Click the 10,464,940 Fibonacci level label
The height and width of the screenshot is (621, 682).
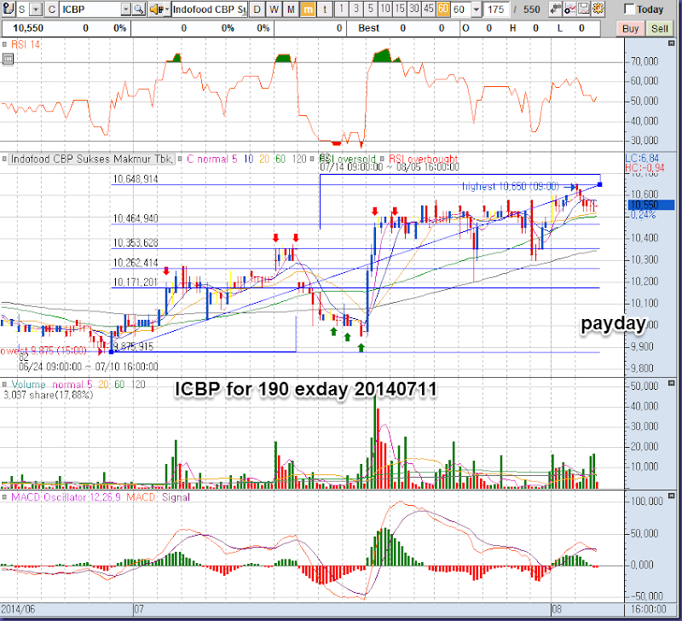136,218
